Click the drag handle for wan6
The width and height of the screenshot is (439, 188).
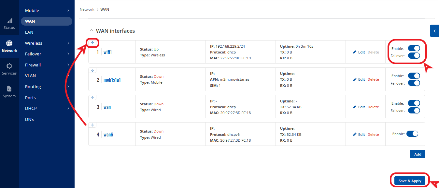(x=92, y=125)
